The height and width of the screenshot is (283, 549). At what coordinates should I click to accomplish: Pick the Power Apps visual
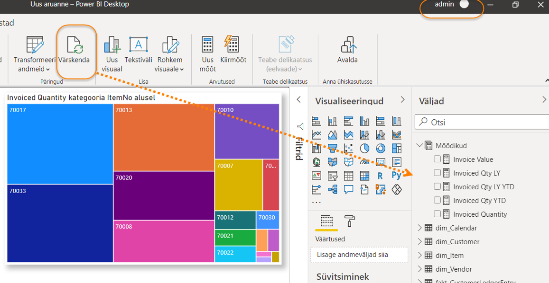click(397, 189)
